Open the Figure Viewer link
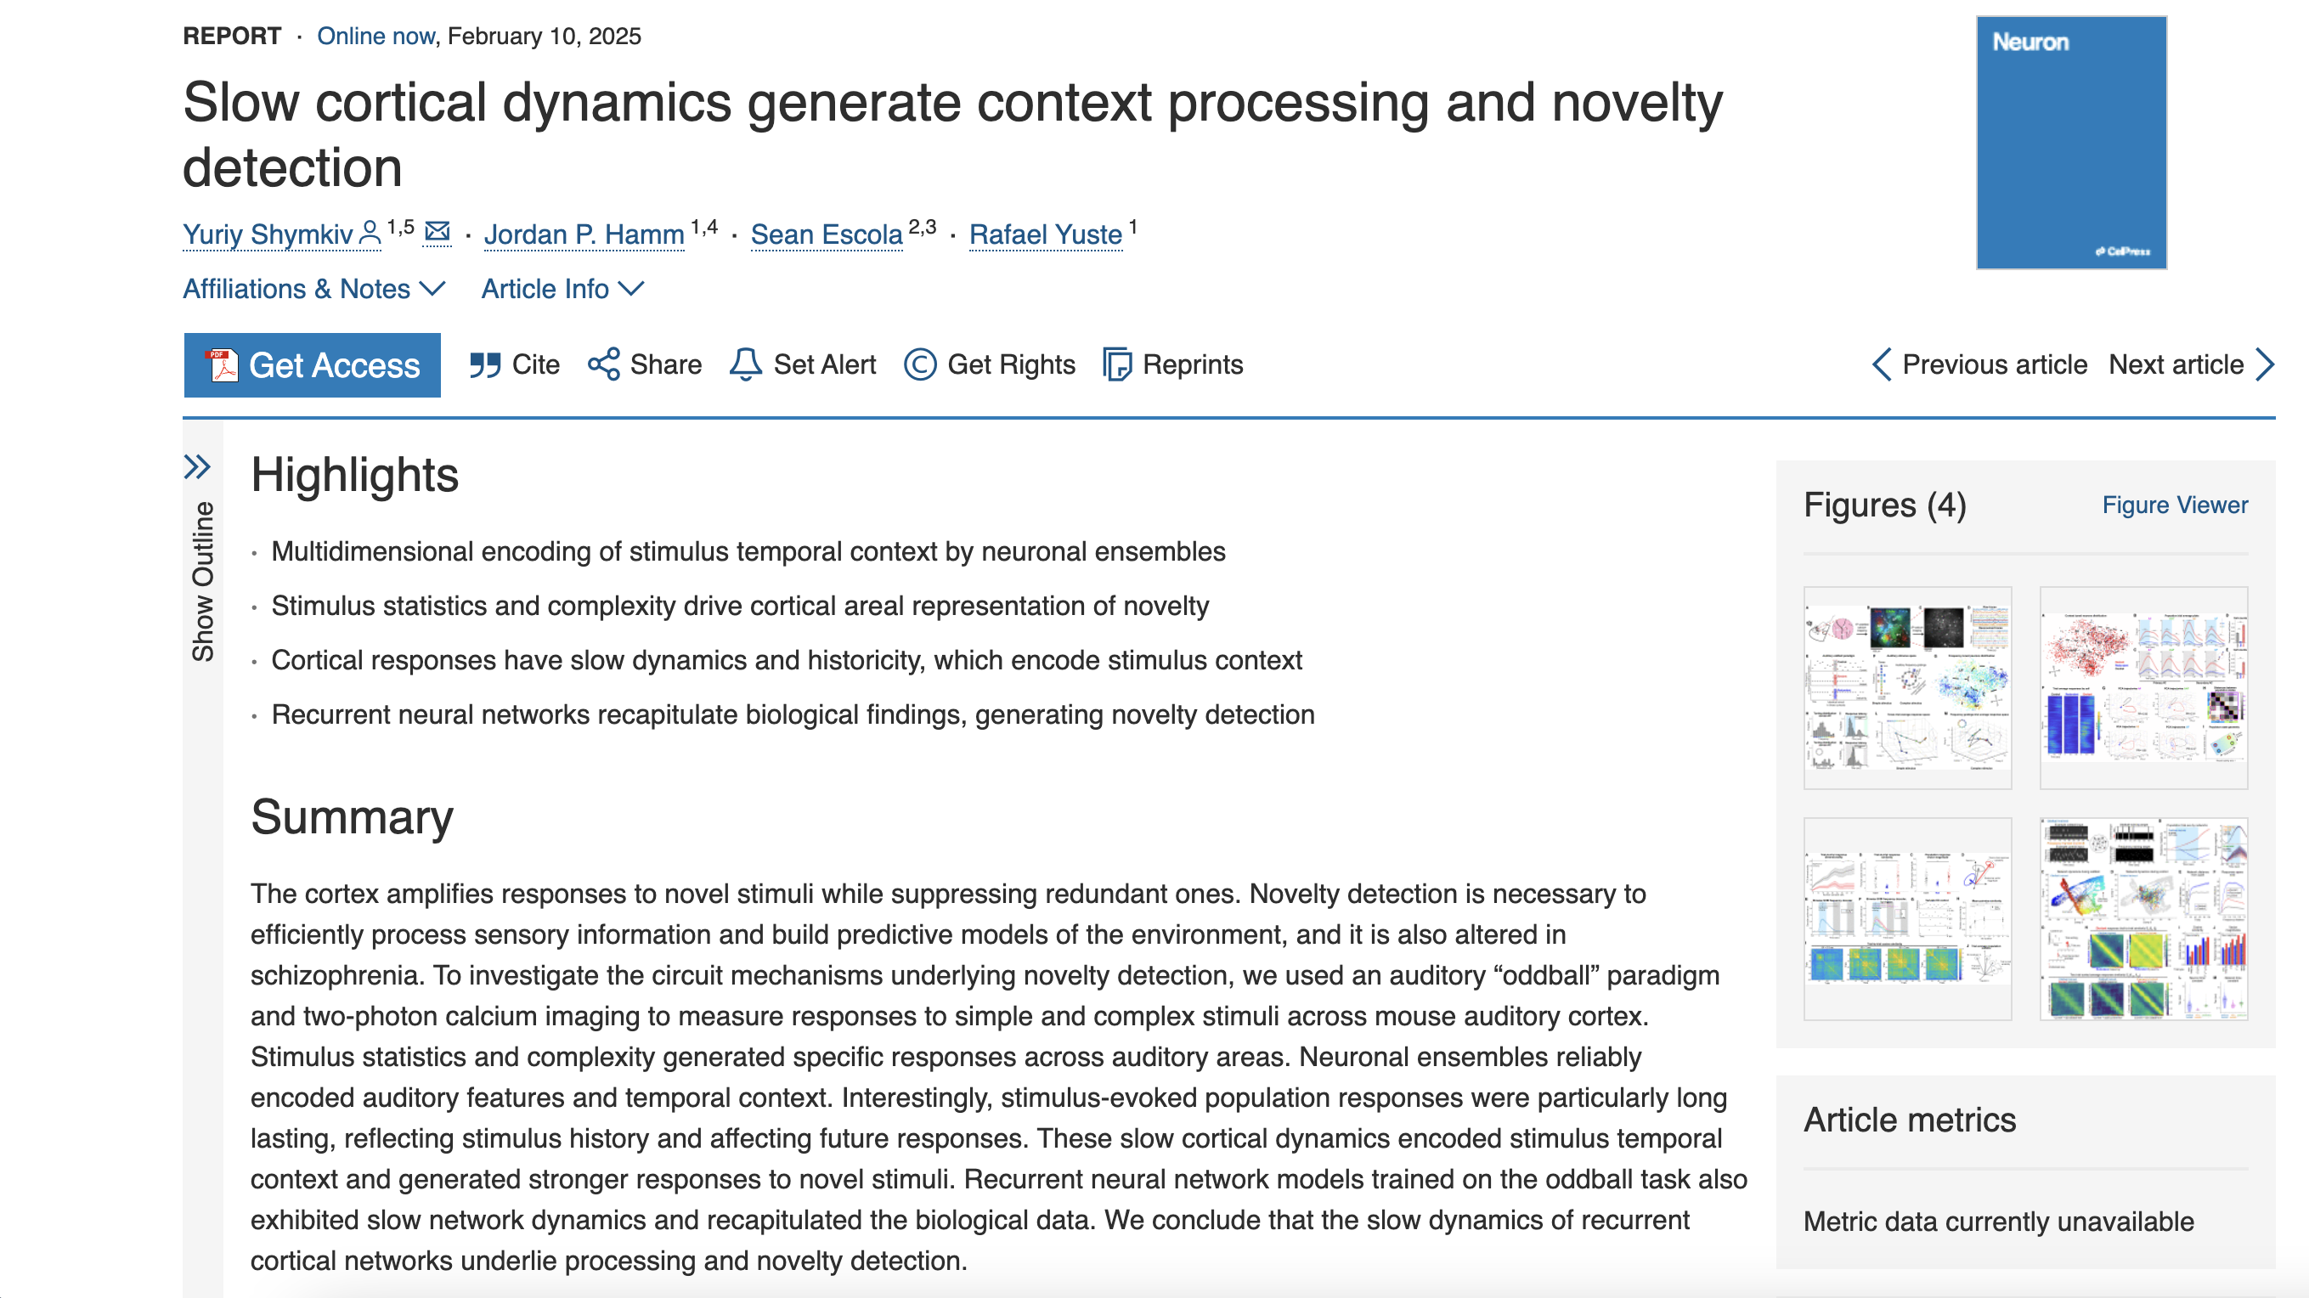This screenshot has height=1298, width=2309. [x=2175, y=505]
